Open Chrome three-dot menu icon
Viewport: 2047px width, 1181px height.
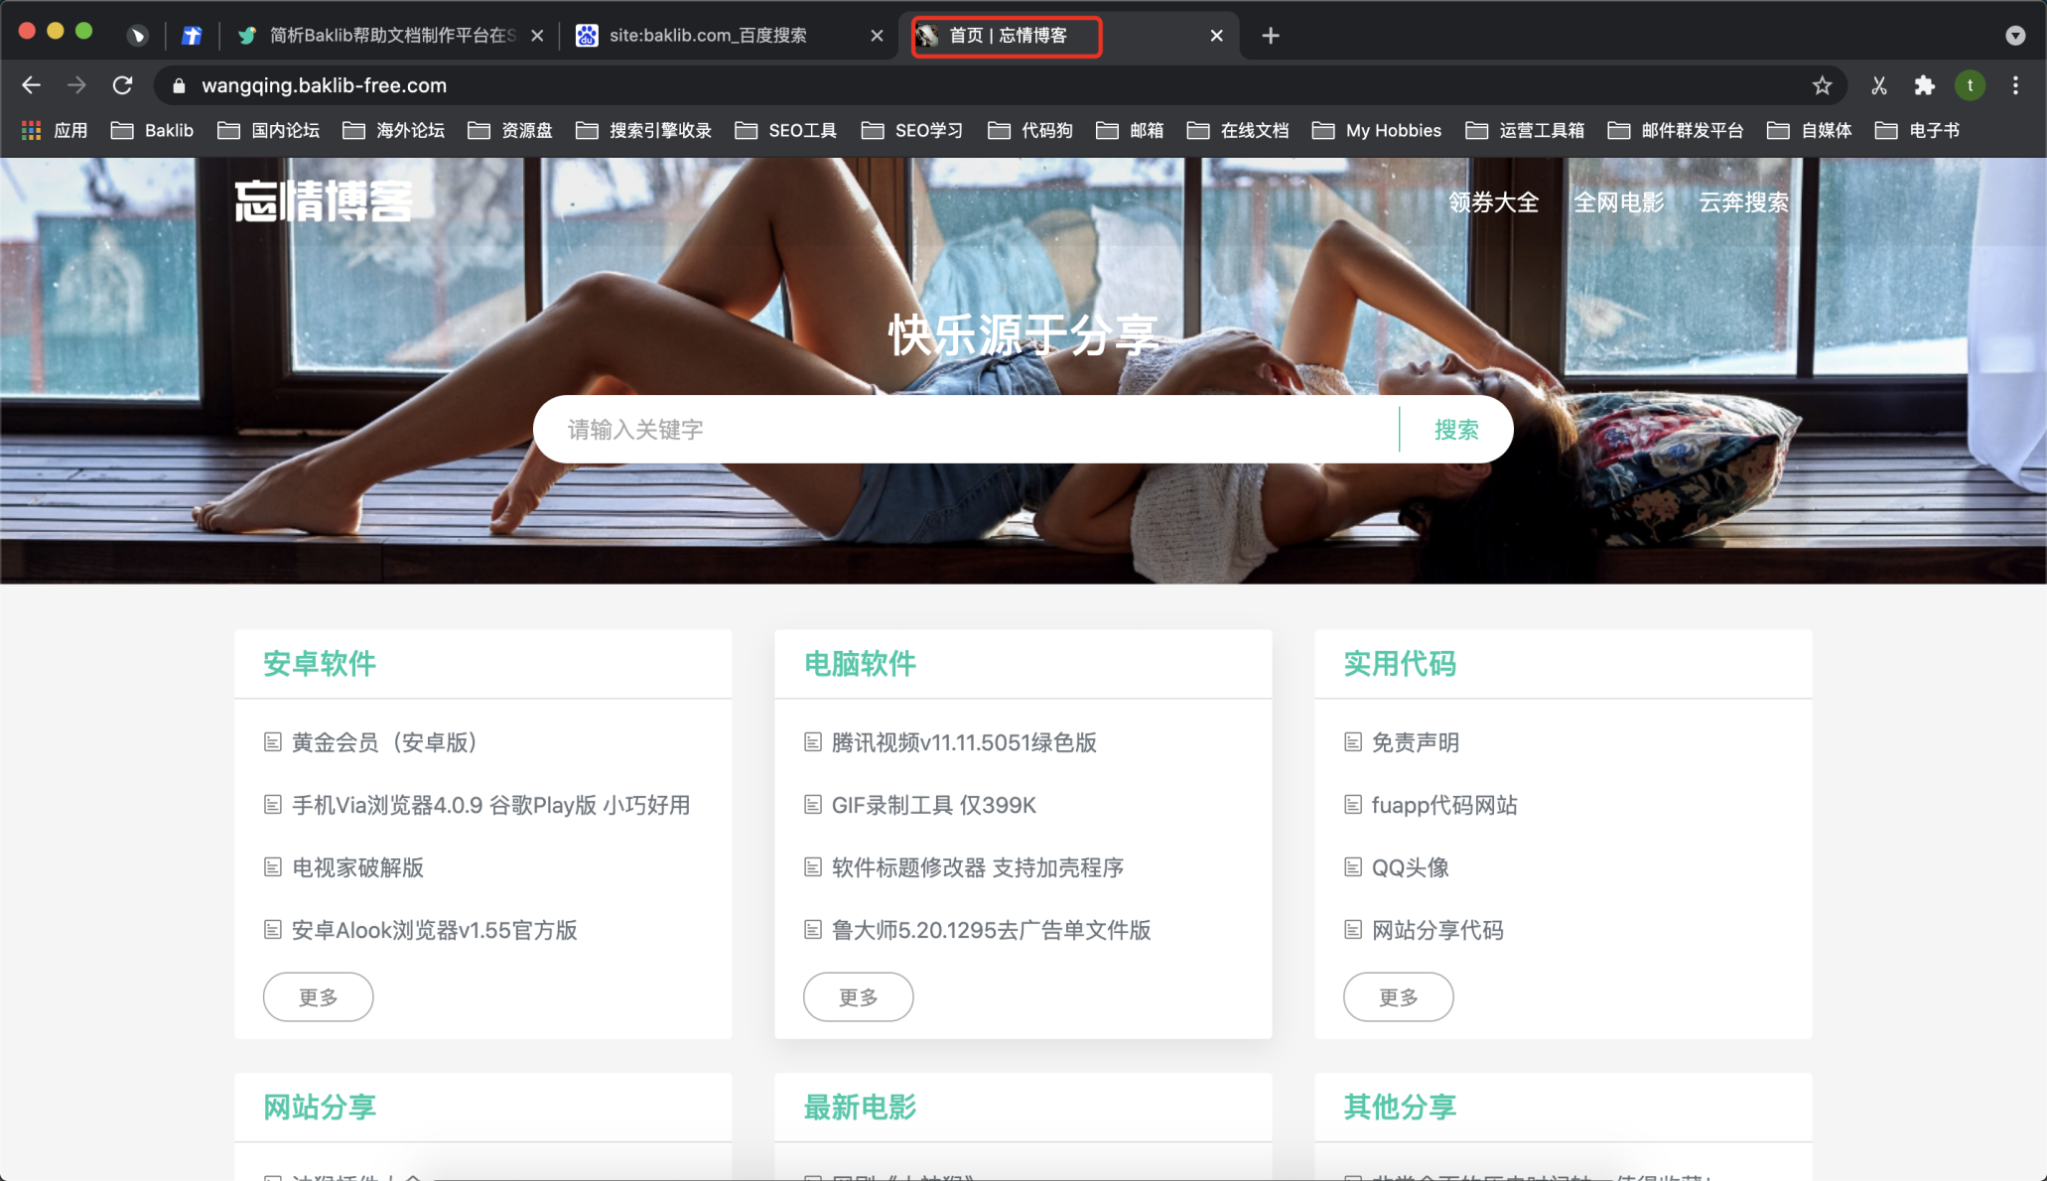point(2015,85)
